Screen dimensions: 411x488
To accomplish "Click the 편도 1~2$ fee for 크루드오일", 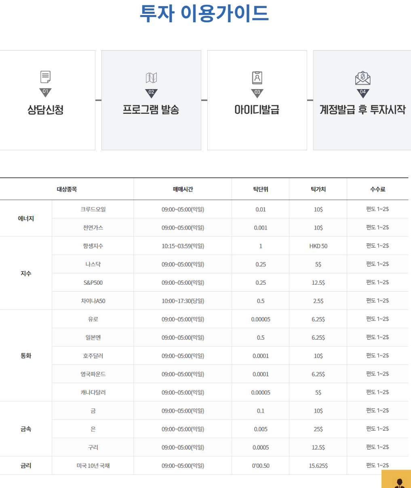I will click(x=377, y=209).
